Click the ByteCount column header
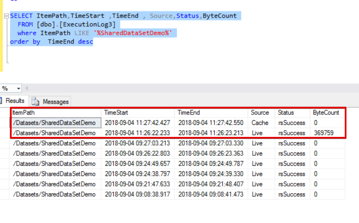The width and height of the screenshot is (359, 223). [327, 112]
